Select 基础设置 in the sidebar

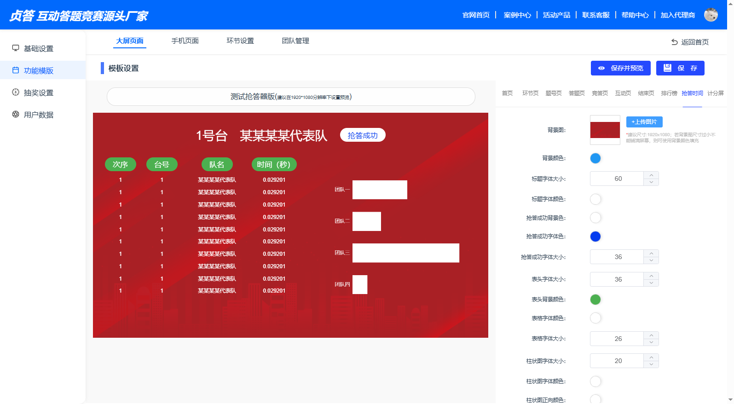point(43,48)
